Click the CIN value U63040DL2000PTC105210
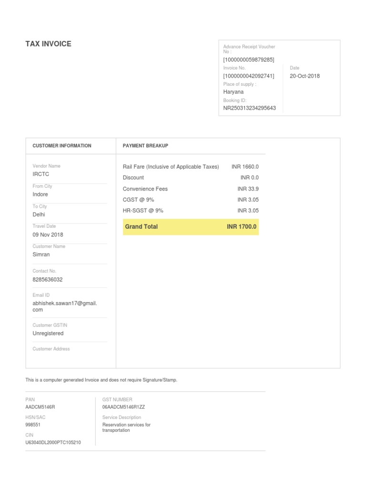 (x=53, y=443)
